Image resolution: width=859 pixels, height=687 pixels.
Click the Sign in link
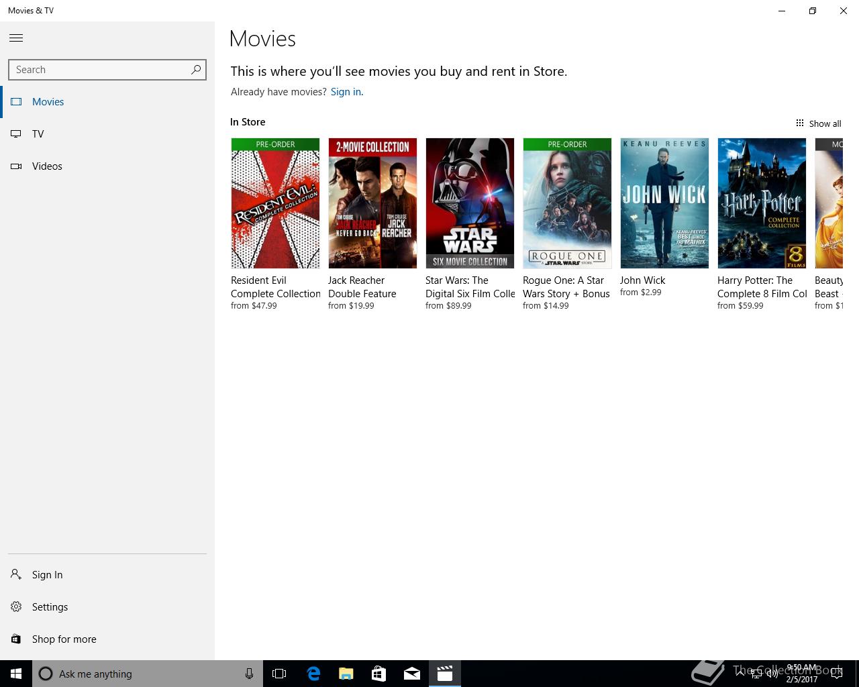(346, 92)
